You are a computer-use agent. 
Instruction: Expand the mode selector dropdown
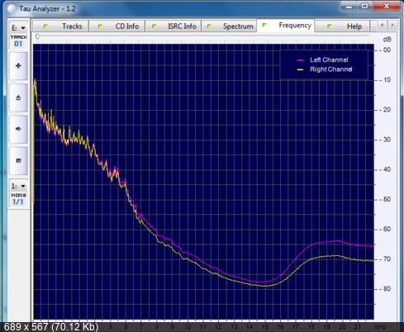tap(18, 186)
